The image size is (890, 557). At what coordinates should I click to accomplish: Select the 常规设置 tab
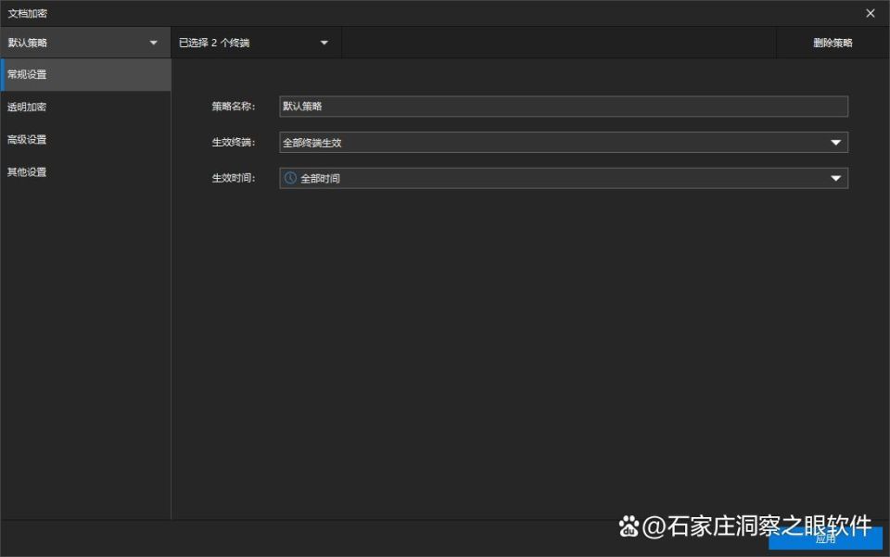point(85,74)
